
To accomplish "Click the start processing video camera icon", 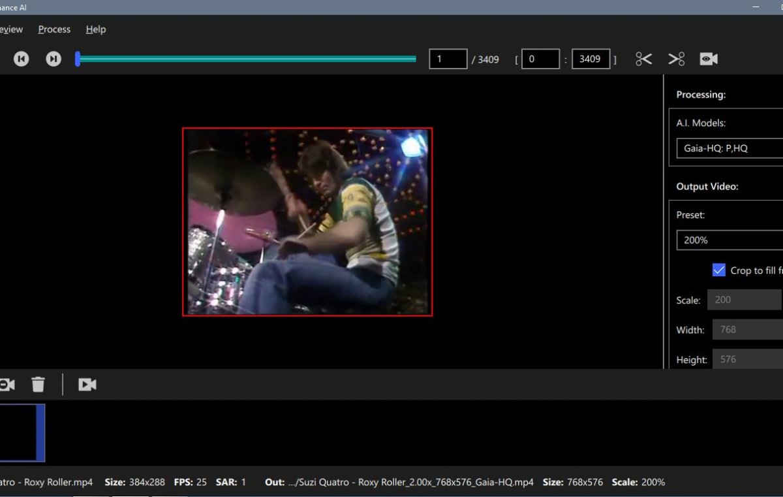I will 87,385.
